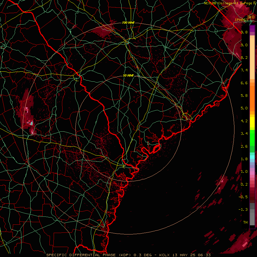
Task: Click the 50 NMI range ring label
Action: [x=128, y=76]
